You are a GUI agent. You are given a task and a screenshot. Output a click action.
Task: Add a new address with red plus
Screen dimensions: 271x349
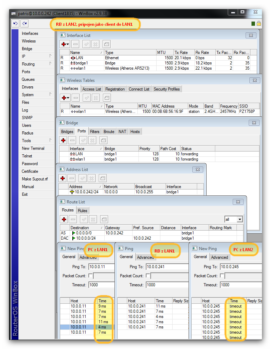tap(63, 178)
